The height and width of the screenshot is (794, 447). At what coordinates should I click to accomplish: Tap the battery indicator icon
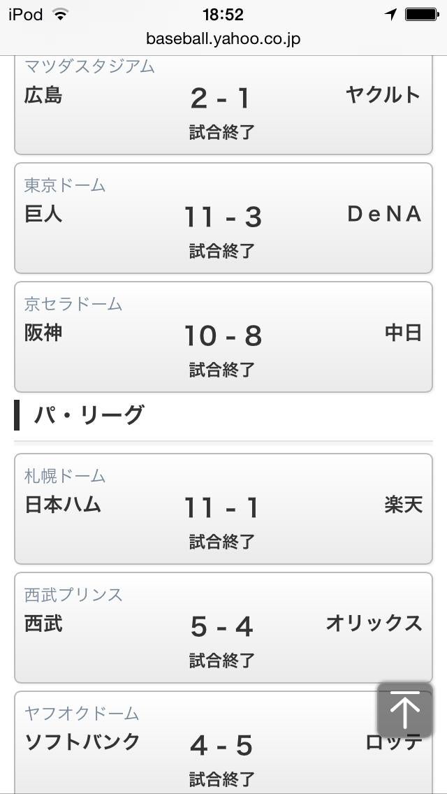(421, 15)
